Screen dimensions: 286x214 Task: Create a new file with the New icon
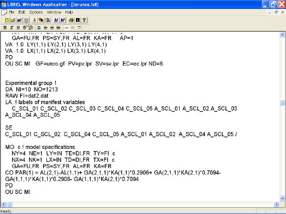(x=7, y=20)
